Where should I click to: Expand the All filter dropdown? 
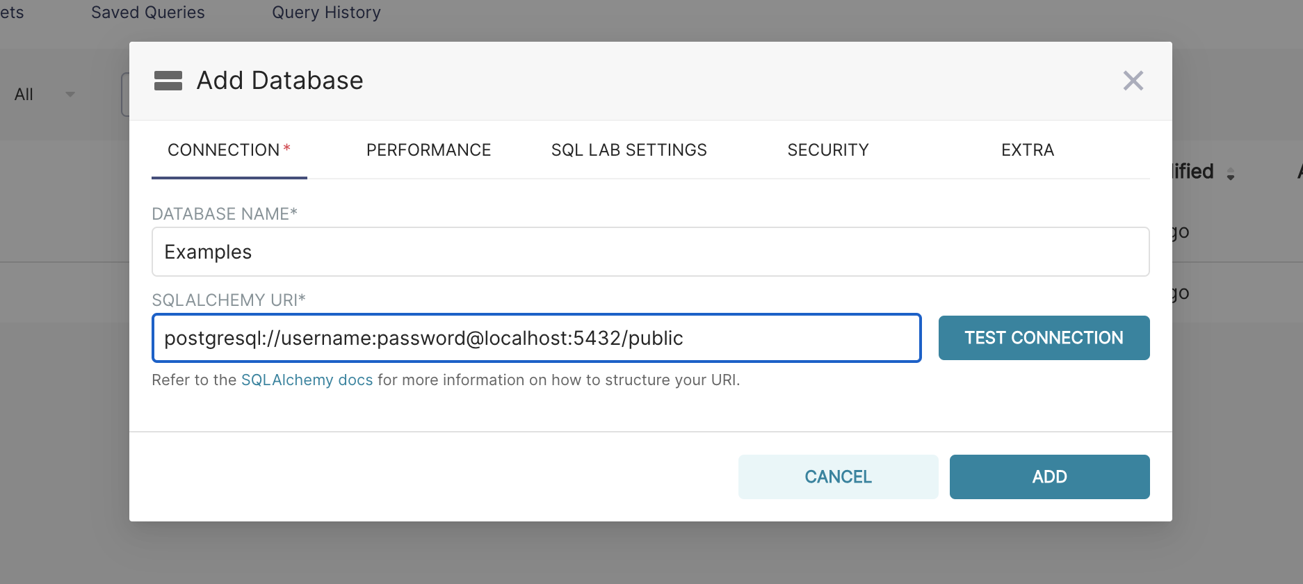(x=70, y=95)
